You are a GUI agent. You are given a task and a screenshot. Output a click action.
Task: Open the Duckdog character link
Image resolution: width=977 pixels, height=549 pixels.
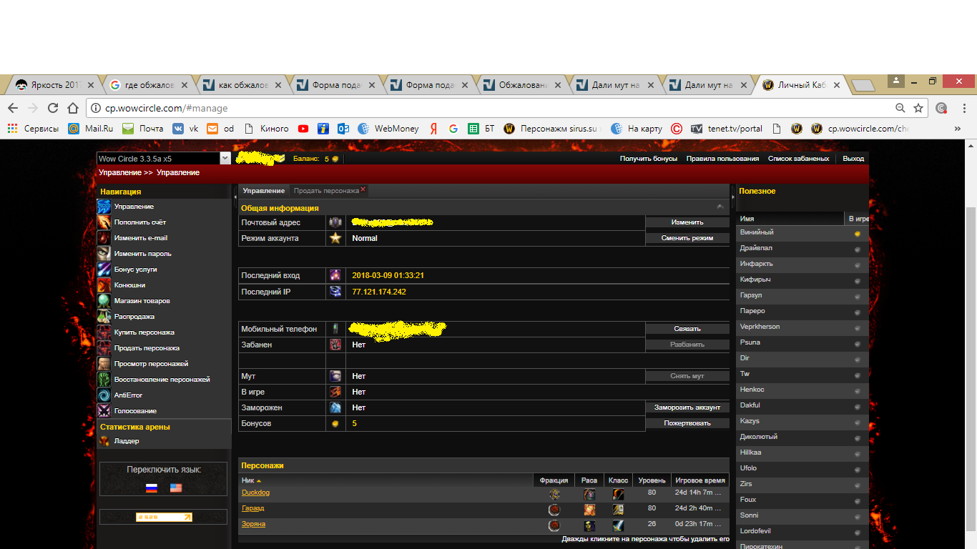(255, 493)
